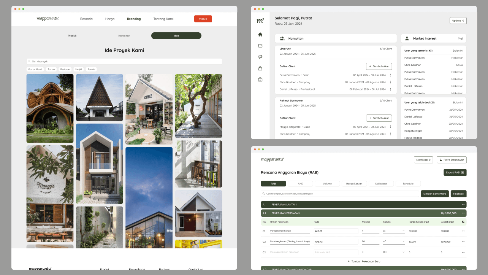The height and width of the screenshot is (275, 488).
Task: Open options for Chris Gardner under Lina Putri
Action: (x=390, y=82)
